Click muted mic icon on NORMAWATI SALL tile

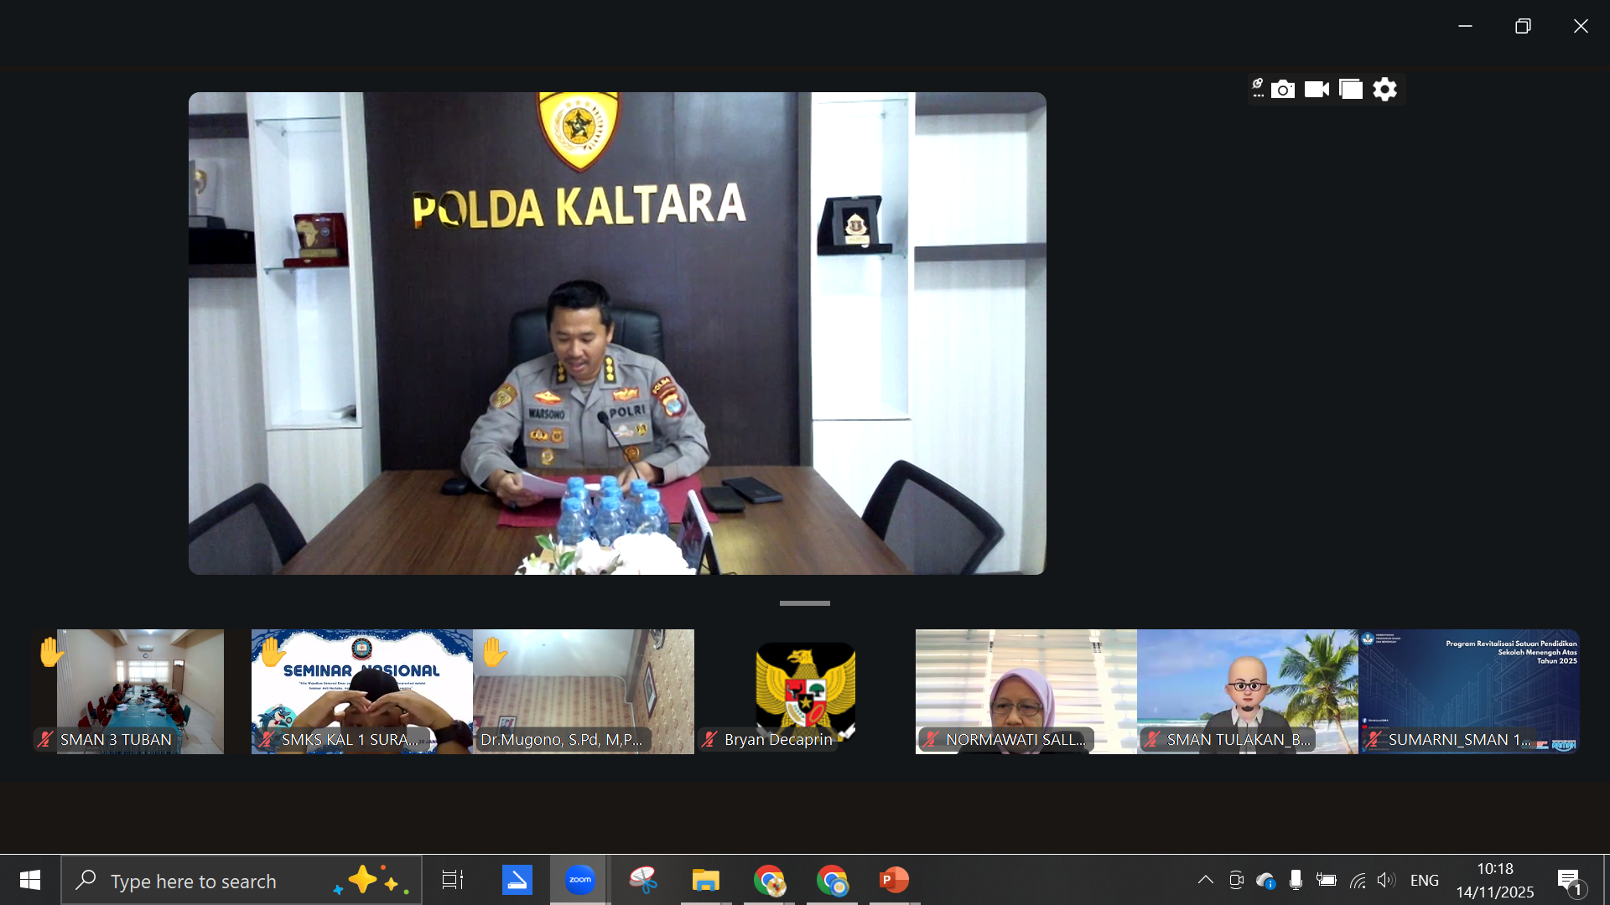pyautogui.click(x=931, y=739)
